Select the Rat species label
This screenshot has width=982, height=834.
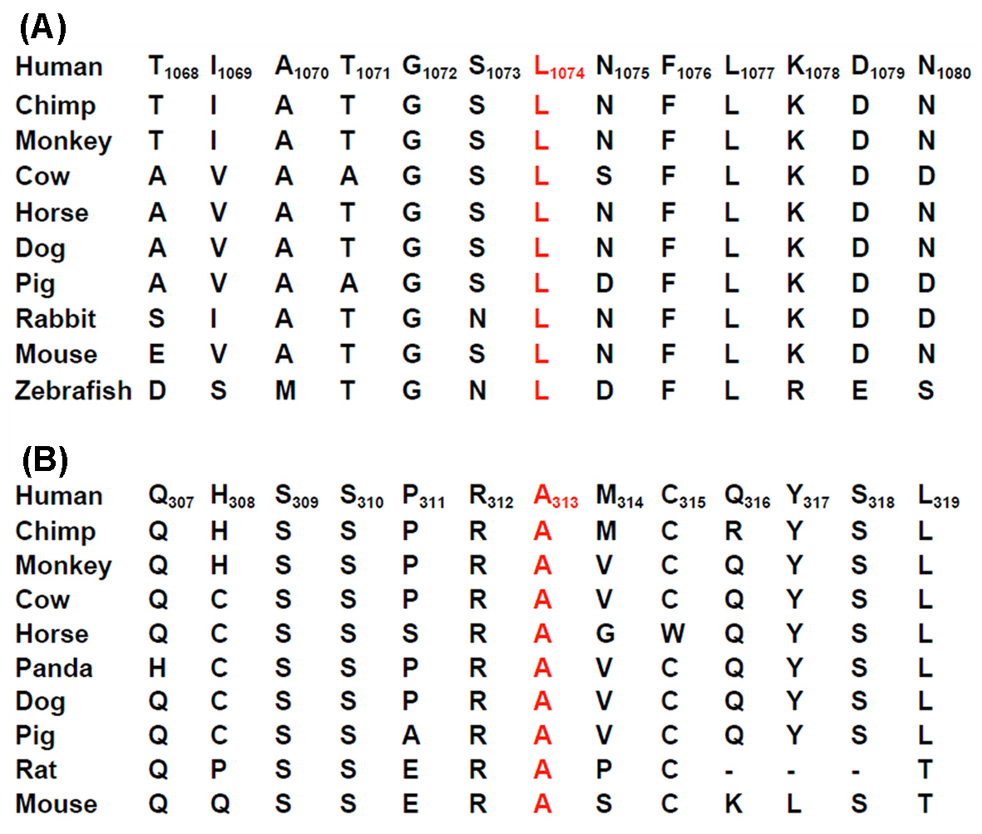click(x=36, y=769)
